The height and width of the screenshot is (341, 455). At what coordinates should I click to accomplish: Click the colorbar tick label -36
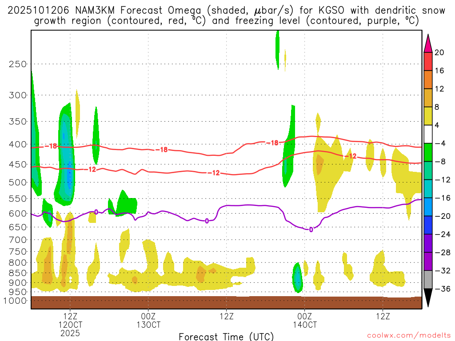(x=443, y=289)
